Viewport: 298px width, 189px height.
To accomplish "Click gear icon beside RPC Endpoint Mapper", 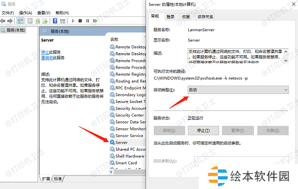I will click(112, 88).
